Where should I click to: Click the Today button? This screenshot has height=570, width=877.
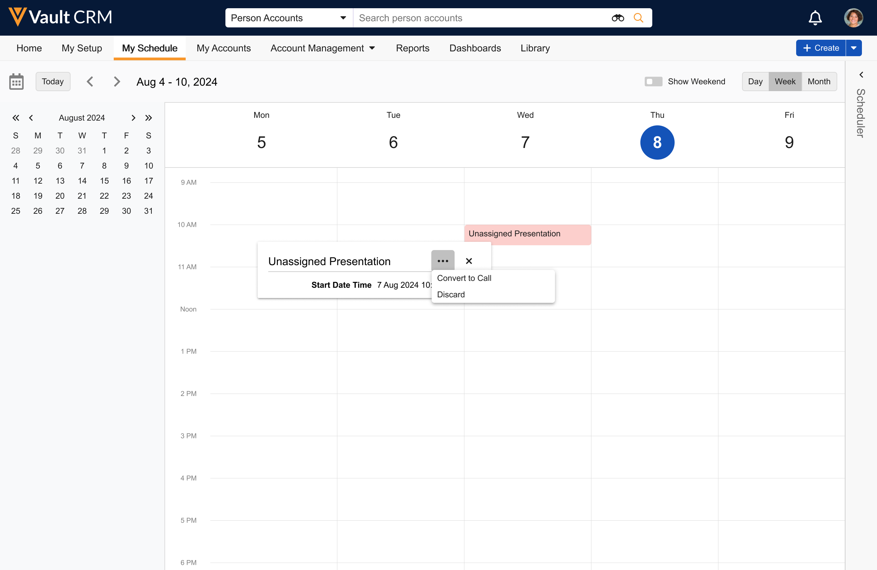[x=53, y=82]
